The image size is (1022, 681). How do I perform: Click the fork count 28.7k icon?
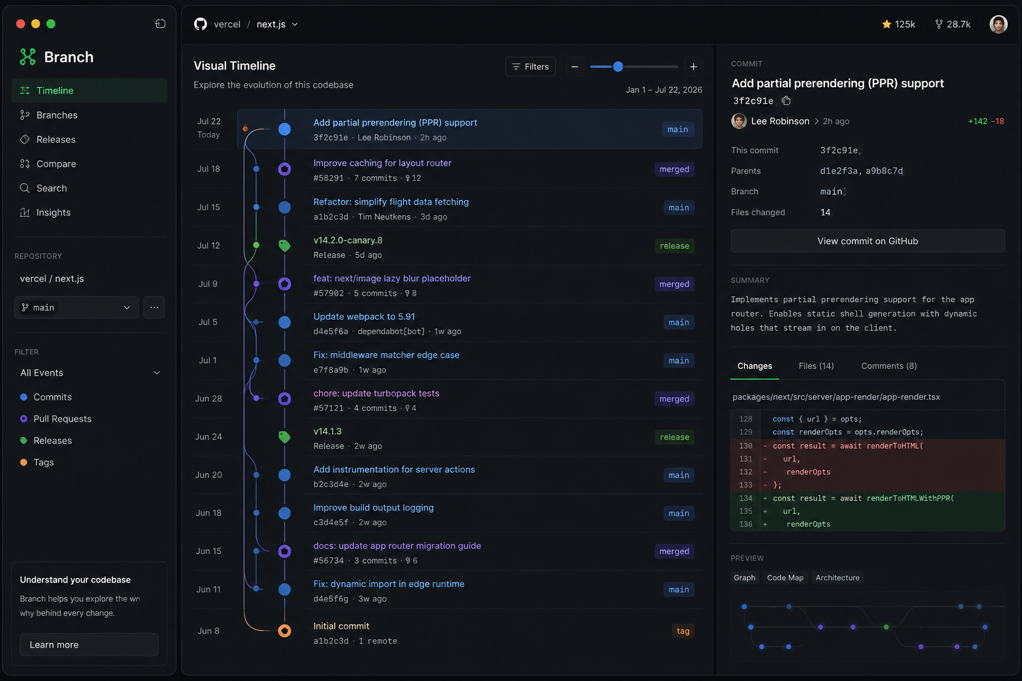[939, 25]
